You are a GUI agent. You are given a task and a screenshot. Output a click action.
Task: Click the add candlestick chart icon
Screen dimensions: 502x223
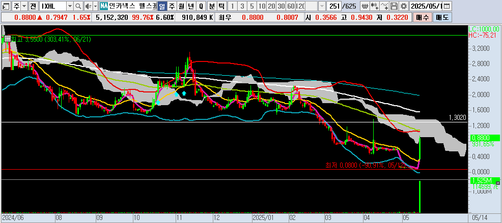375,6
